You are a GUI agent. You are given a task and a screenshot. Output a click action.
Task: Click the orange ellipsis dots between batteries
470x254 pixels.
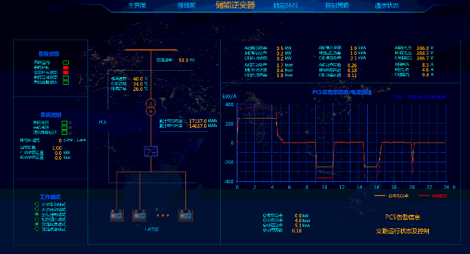click(x=162, y=215)
